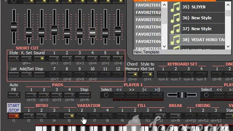Trigger Pad 4 (ctl+f4)

[70, 95]
